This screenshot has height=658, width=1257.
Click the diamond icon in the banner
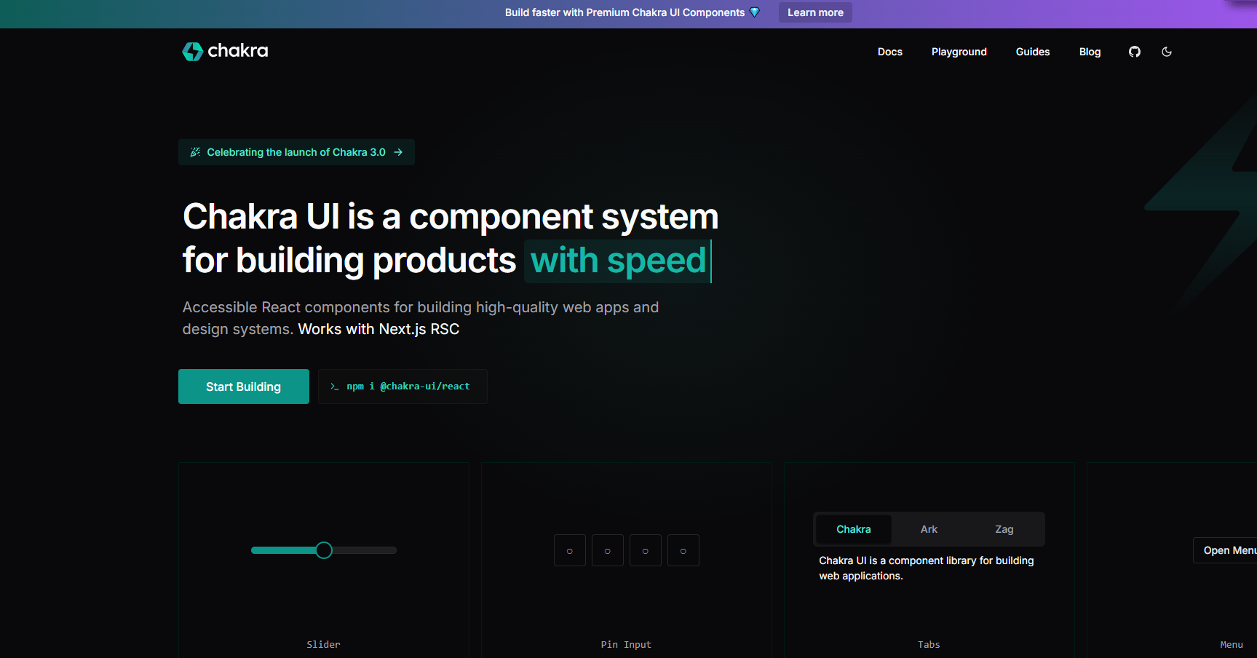pyautogui.click(x=755, y=12)
